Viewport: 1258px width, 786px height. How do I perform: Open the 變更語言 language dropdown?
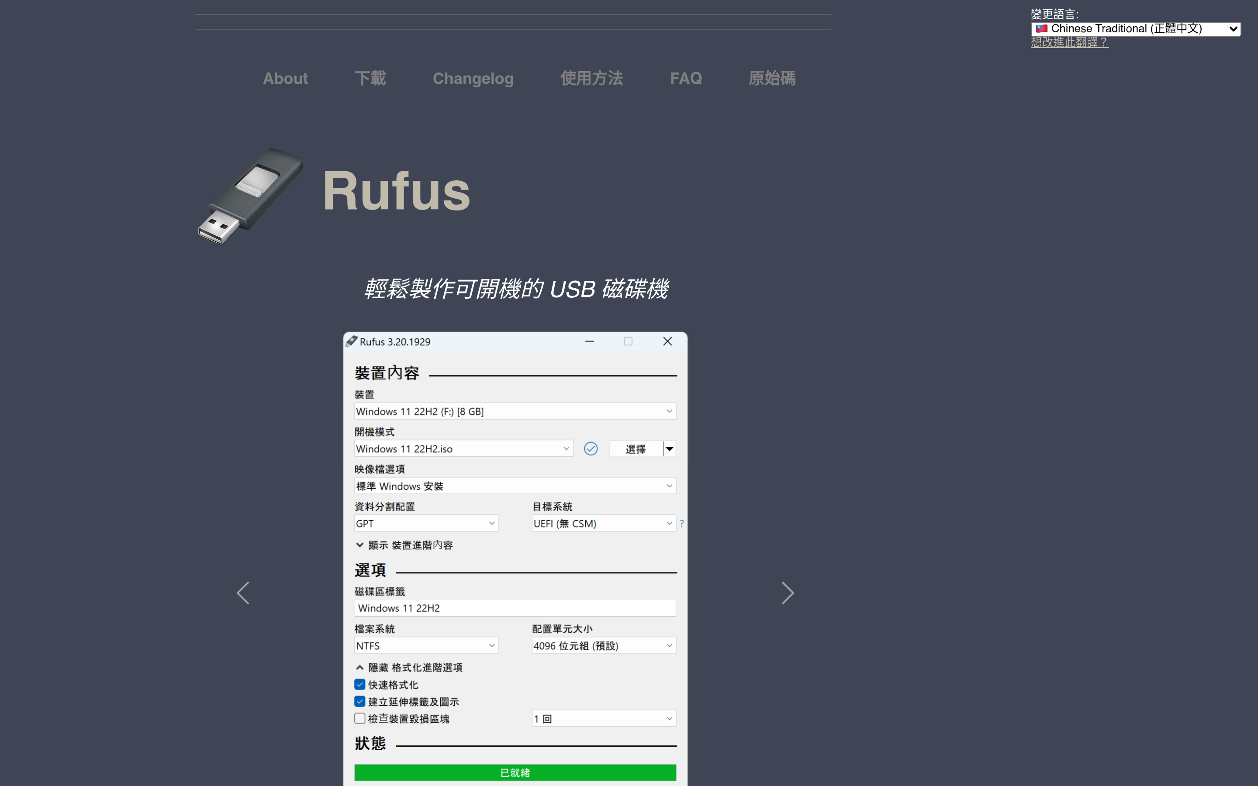point(1135,28)
